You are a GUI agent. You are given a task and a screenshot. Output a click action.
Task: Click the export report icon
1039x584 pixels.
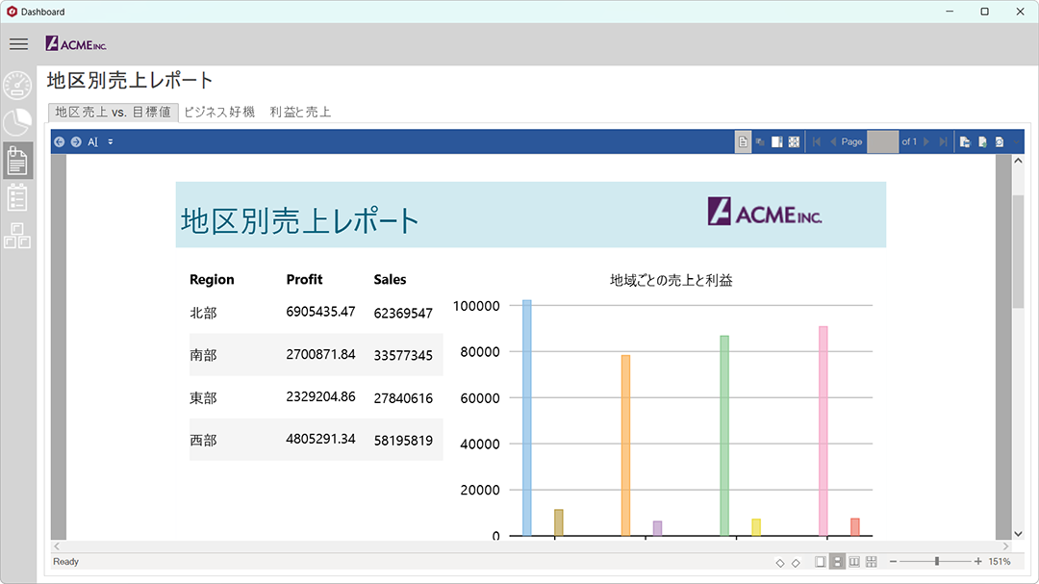tap(982, 141)
